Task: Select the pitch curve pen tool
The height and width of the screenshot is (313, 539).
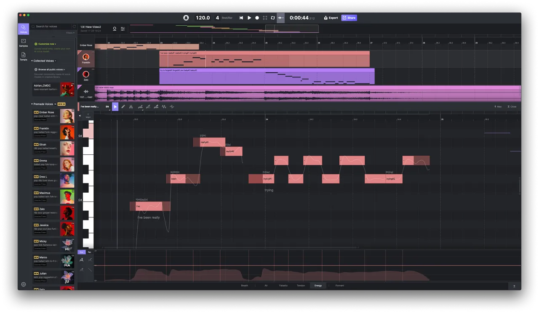Action: [x=148, y=107]
